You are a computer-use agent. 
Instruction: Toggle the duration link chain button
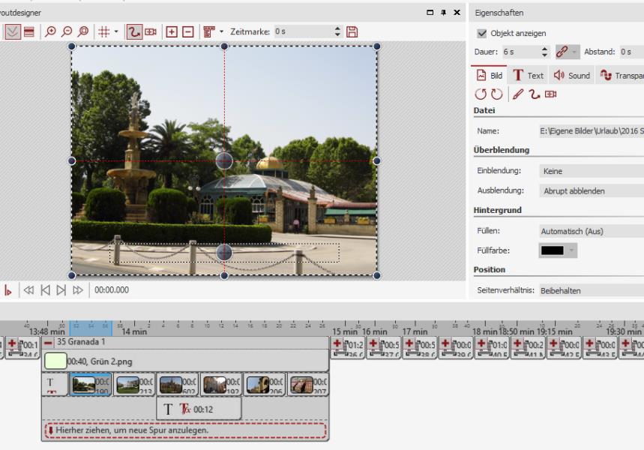(x=562, y=52)
